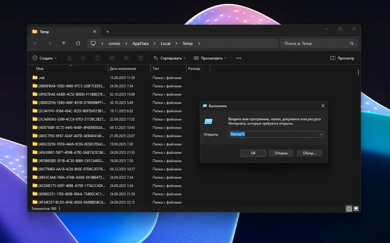Open the See more three-dots menu
The width and height of the screenshot is (390, 243).
tap(239, 58)
